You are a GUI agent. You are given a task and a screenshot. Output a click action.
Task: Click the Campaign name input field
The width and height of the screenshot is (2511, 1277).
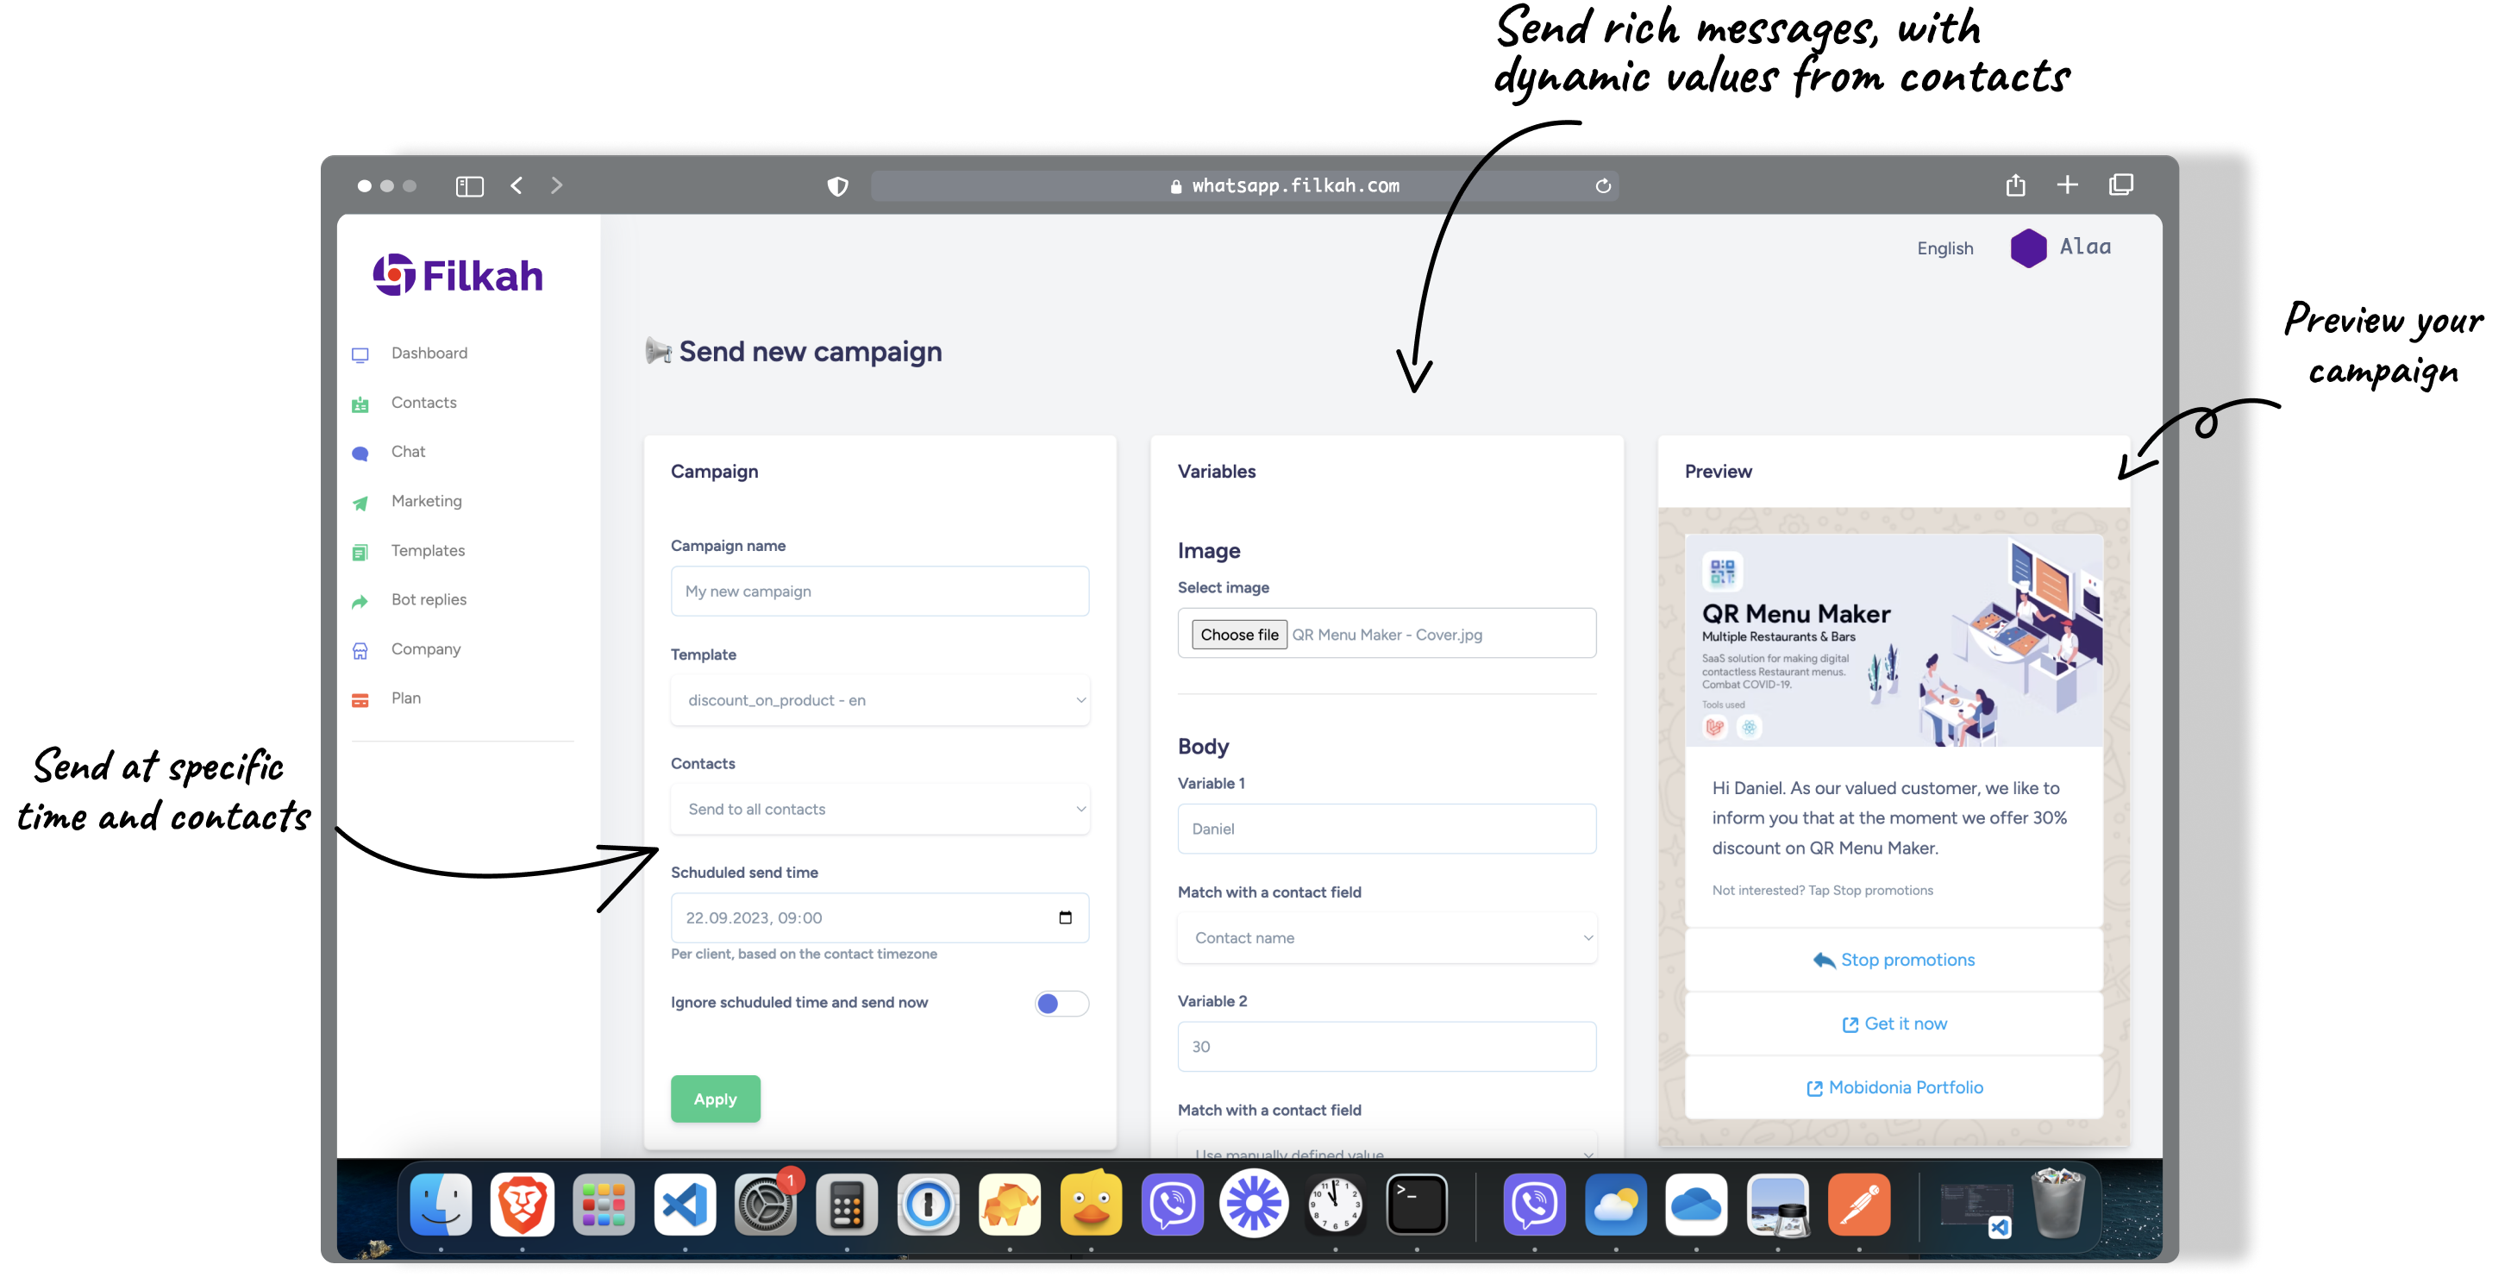pyautogui.click(x=880, y=592)
